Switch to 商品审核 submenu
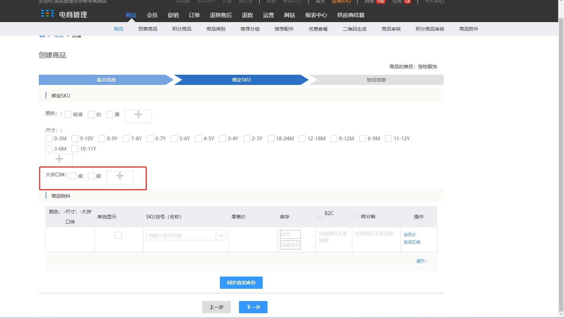 [x=391, y=29]
